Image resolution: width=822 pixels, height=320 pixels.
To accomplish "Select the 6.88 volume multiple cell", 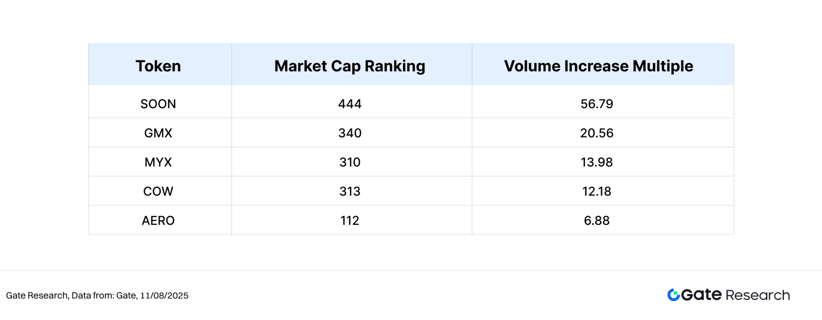I will click(597, 221).
